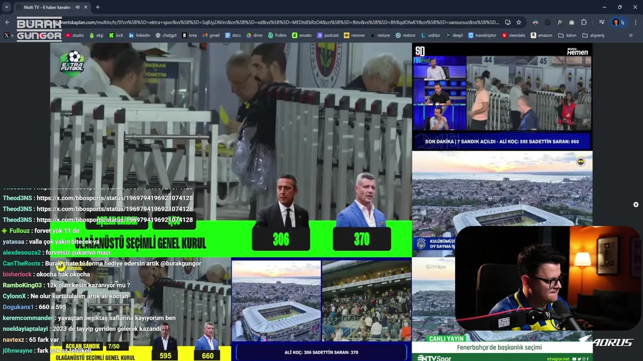Open the Chrome three-dot menu
The height and width of the screenshot is (361, 643).
635,22
